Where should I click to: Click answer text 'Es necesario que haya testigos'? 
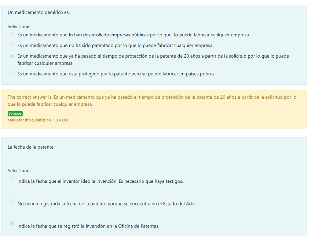[151, 181]
